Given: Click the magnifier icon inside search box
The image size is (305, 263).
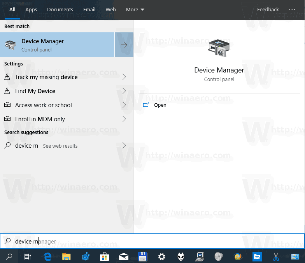Looking at the screenshot, I should coord(7,241).
